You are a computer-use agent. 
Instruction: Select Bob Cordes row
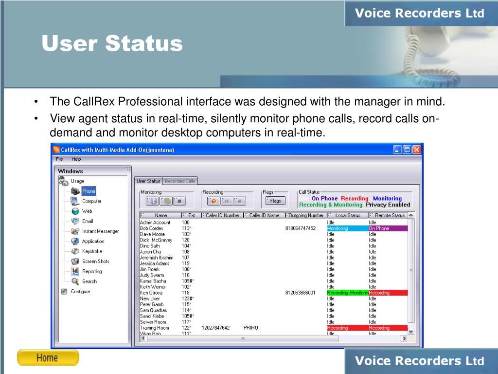(274, 228)
